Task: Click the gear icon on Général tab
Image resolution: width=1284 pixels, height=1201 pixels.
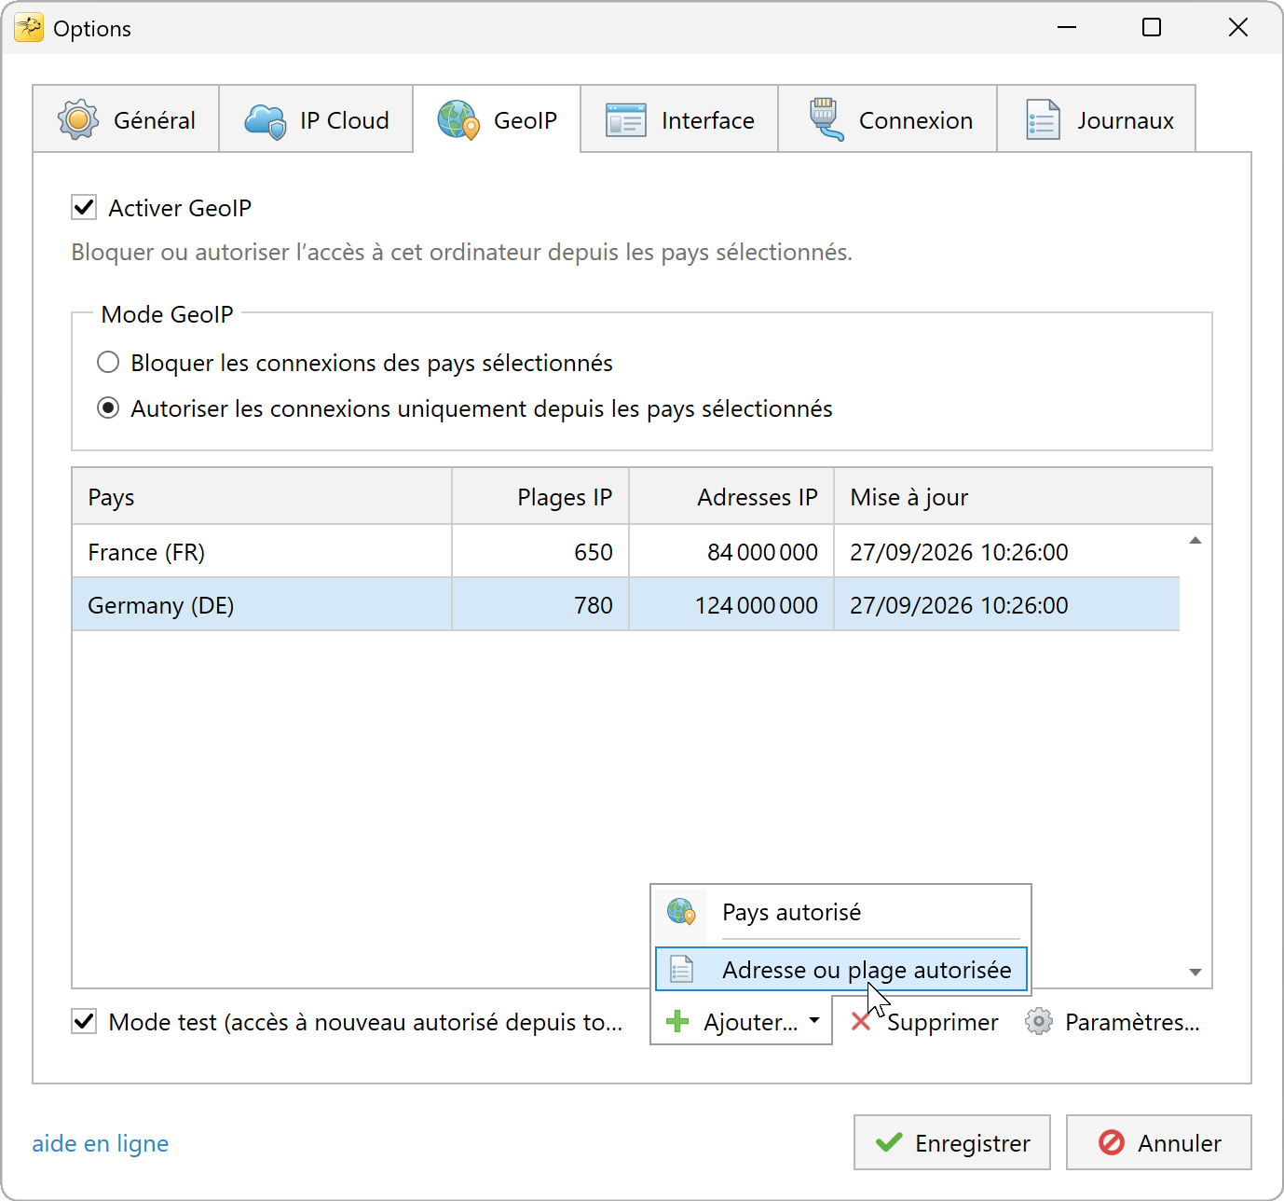Action: click(78, 120)
